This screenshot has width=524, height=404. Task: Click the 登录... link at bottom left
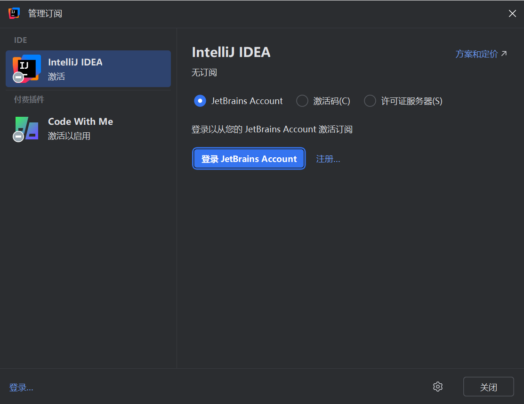(21, 388)
